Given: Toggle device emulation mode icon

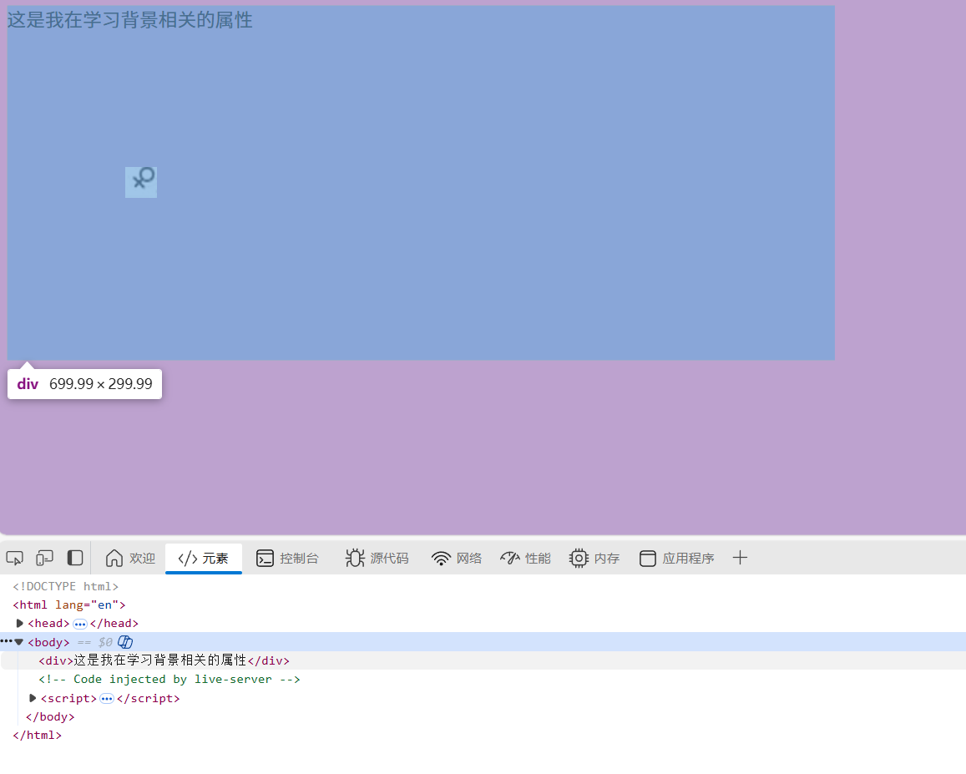Looking at the screenshot, I should 44,559.
